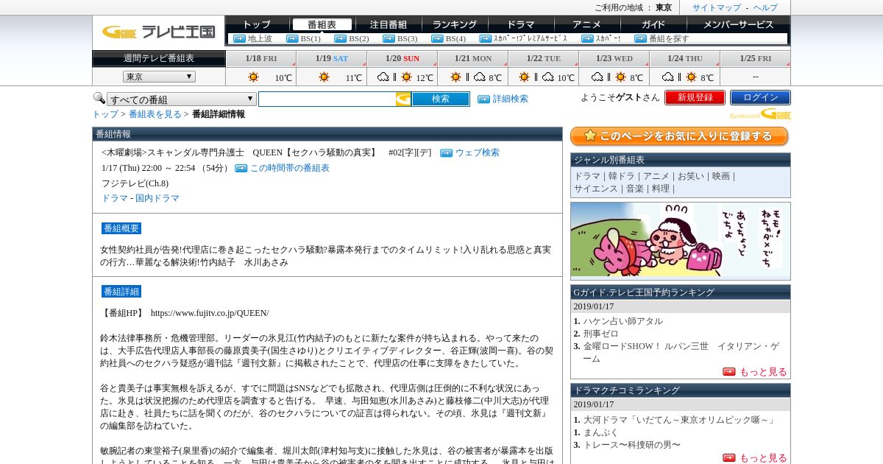Open the 国内ドラマ genre link
Image resolution: width=883 pixels, height=464 pixels.
(157, 198)
